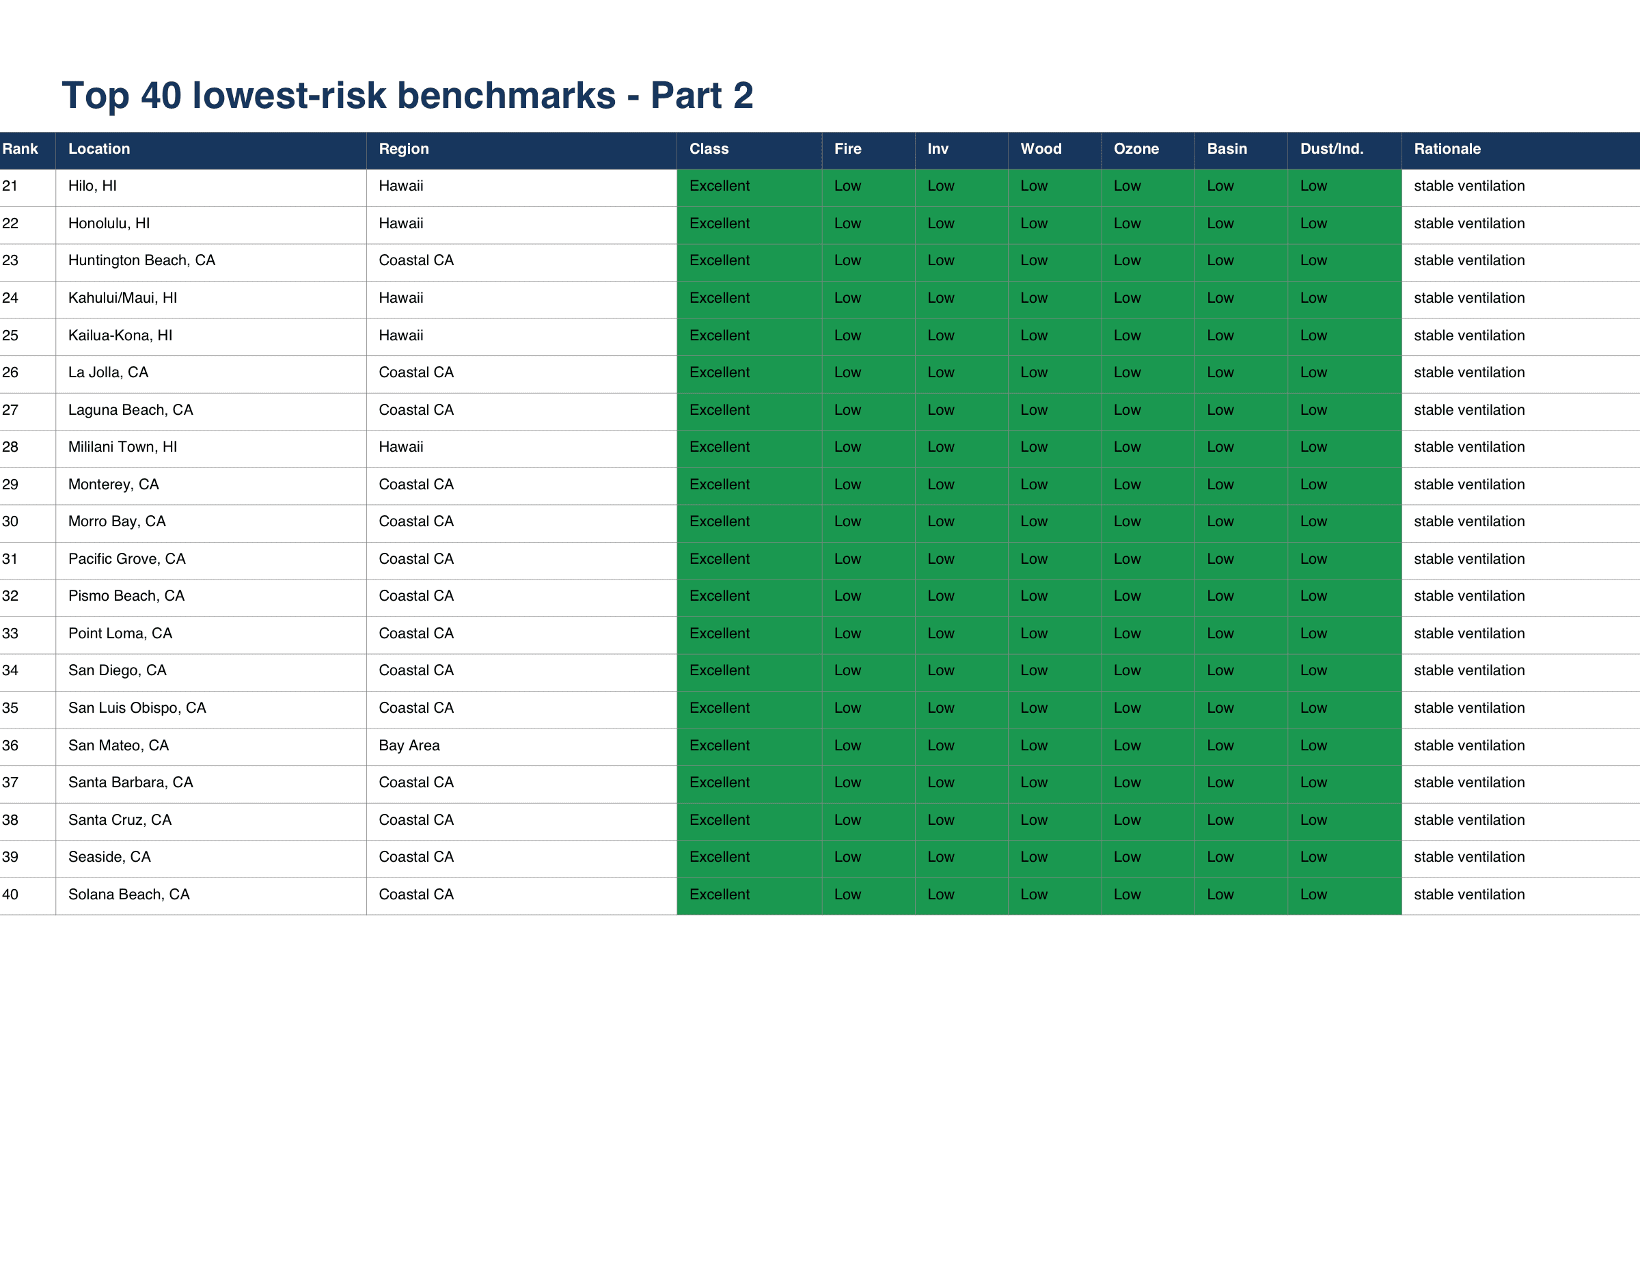
Task: Click the Fire column header
Action: click(x=869, y=150)
